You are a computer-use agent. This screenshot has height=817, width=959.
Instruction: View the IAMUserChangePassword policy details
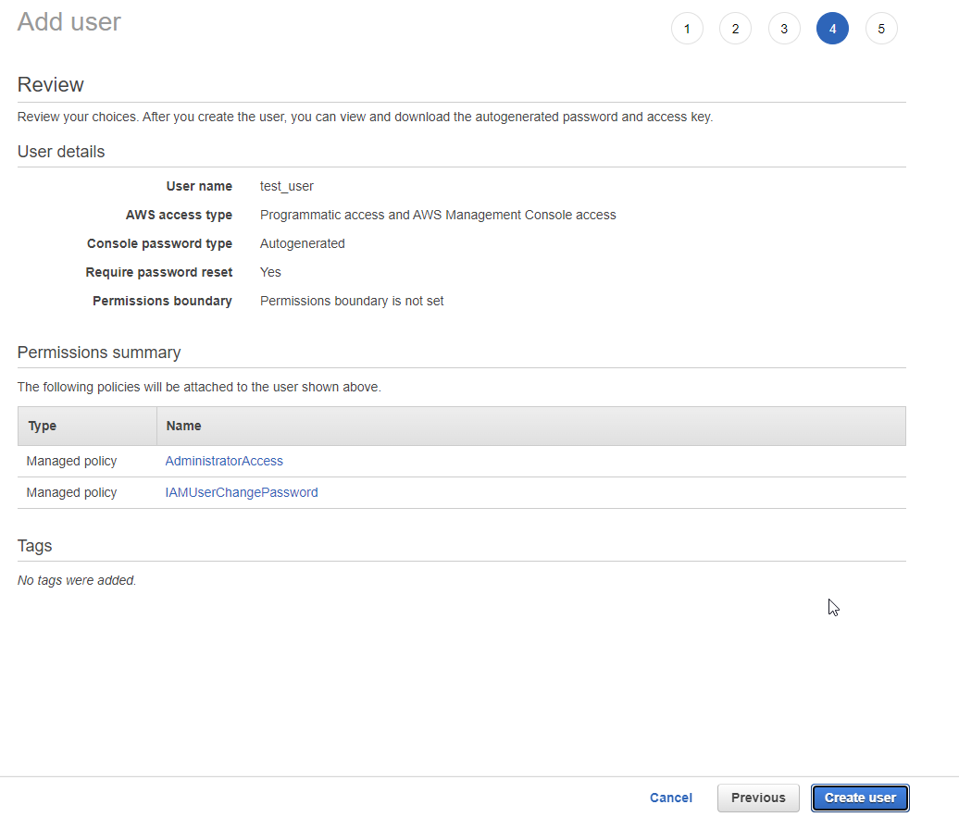coord(242,492)
